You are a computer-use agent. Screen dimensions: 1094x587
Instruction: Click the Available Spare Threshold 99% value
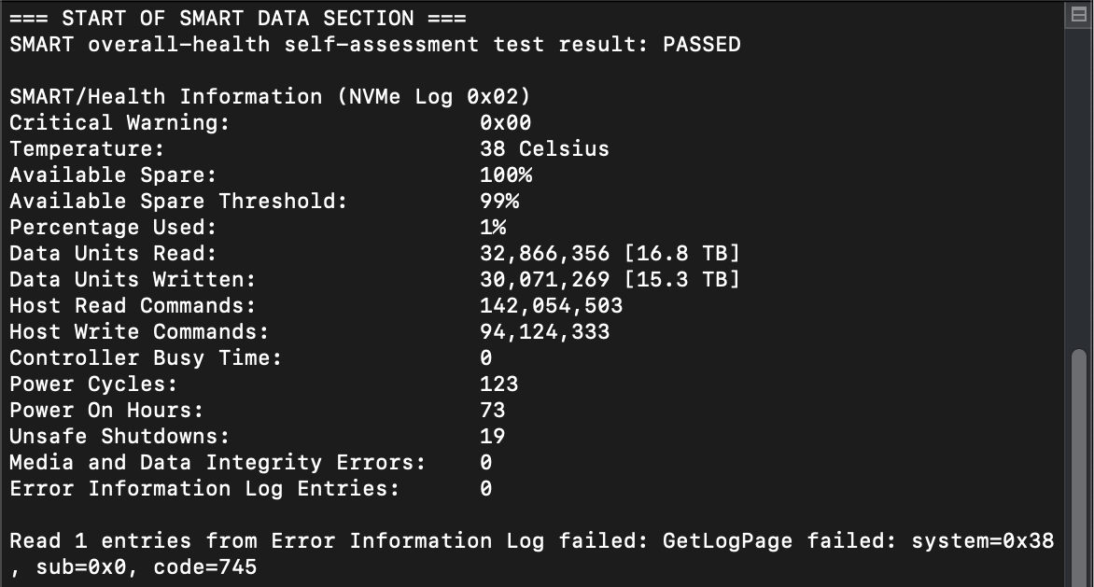pyautogui.click(x=498, y=201)
